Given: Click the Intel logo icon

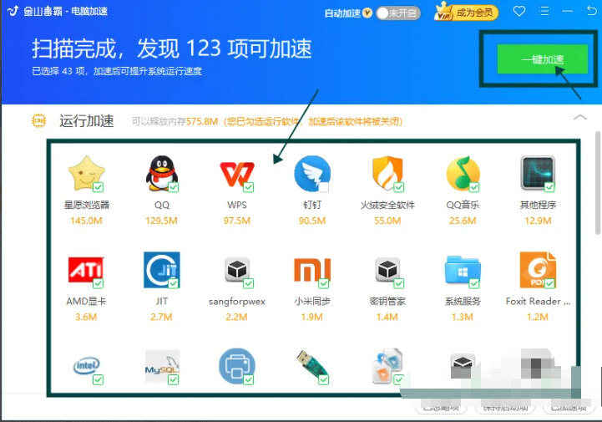Looking at the screenshot, I should pyautogui.click(x=86, y=366).
